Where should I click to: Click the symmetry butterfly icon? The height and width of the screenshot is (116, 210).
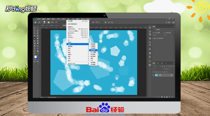[112, 22]
